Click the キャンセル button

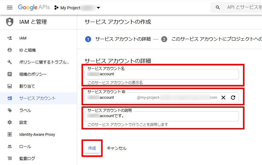[117, 148]
